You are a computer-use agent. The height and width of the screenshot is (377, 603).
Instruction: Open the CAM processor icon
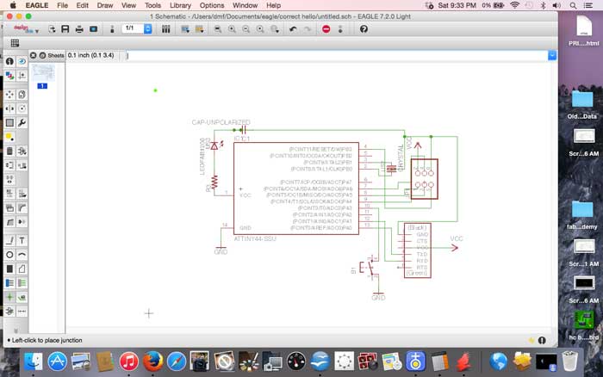pyautogui.click(x=93, y=29)
